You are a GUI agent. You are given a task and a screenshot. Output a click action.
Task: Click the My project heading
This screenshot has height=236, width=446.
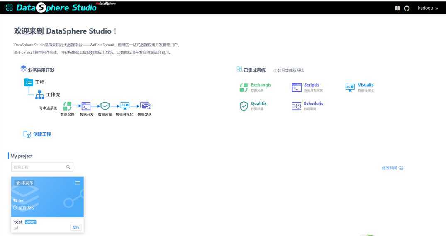[x=21, y=156]
